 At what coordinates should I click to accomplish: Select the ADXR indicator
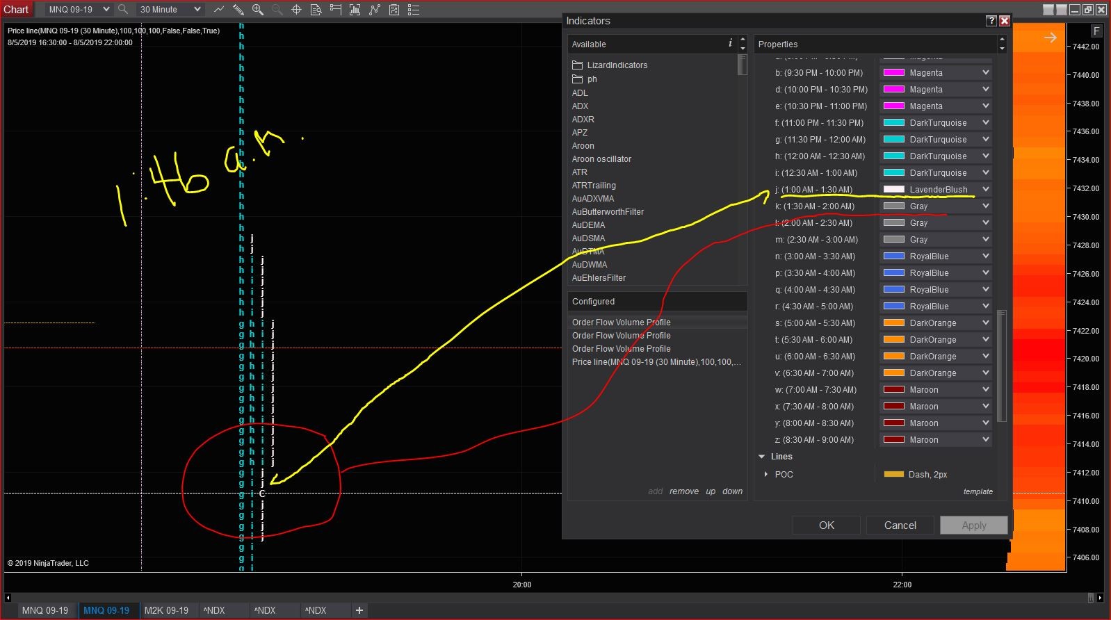[583, 120]
